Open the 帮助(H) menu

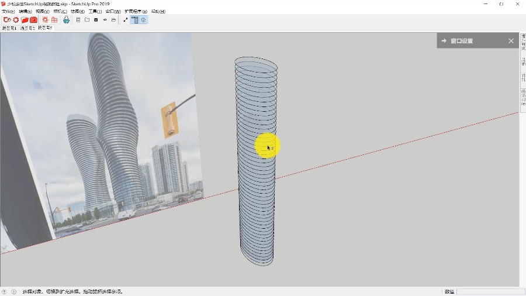158,12
